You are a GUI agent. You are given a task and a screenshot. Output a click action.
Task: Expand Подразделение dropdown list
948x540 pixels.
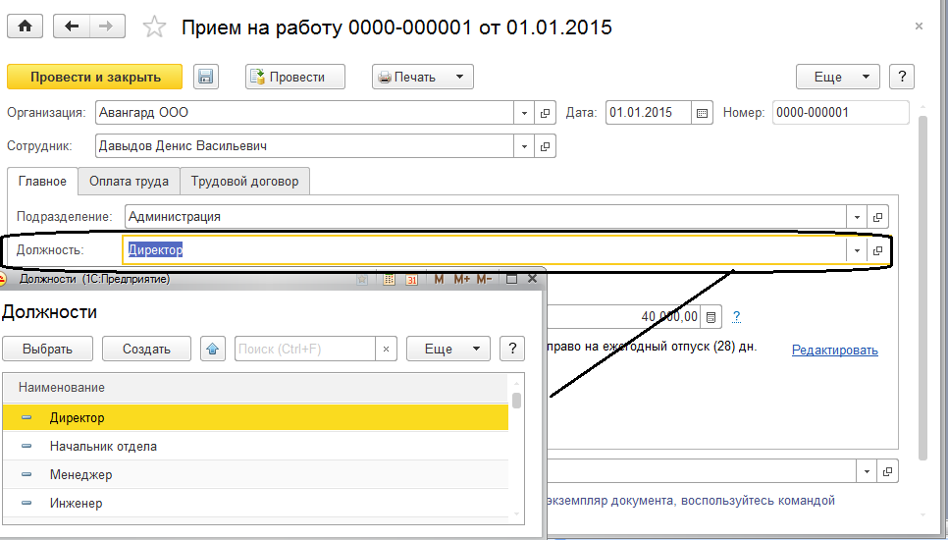(857, 216)
